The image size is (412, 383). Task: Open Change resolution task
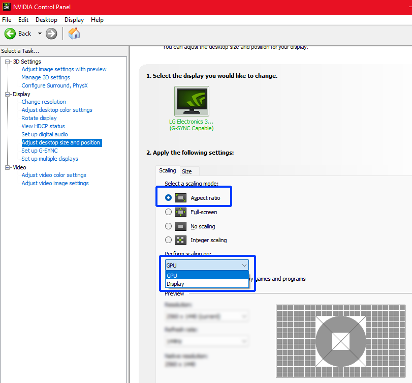(x=44, y=102)
